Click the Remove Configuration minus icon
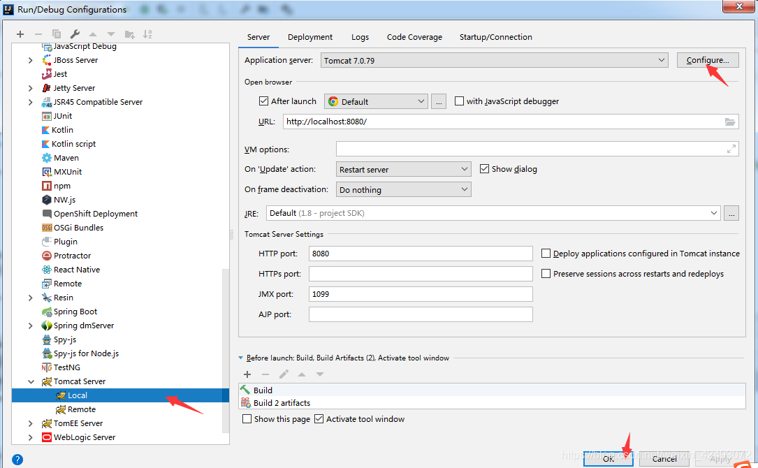The width and height of the screenshot is (758, 468). click(x=38, y=34)
